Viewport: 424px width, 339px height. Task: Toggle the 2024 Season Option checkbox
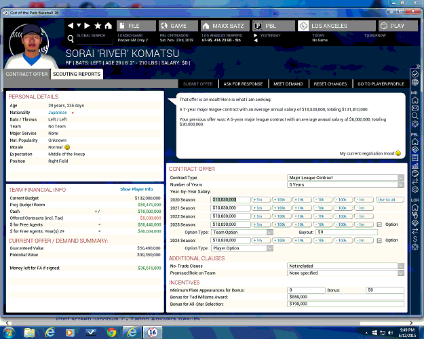(379, 241)
